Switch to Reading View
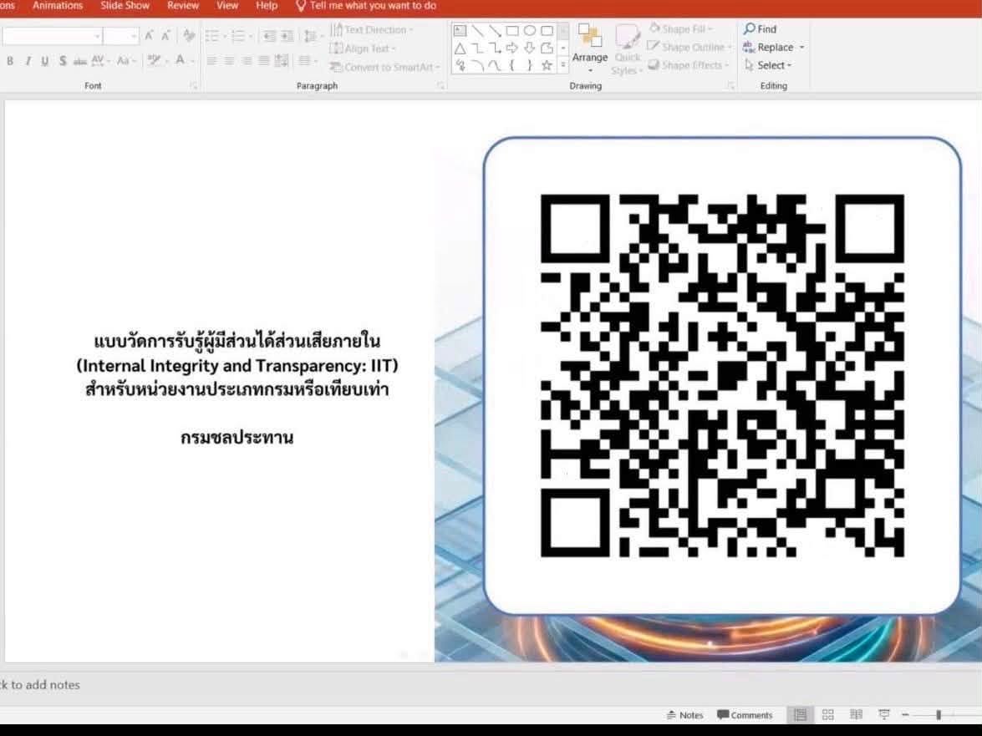 coord(856,715)
